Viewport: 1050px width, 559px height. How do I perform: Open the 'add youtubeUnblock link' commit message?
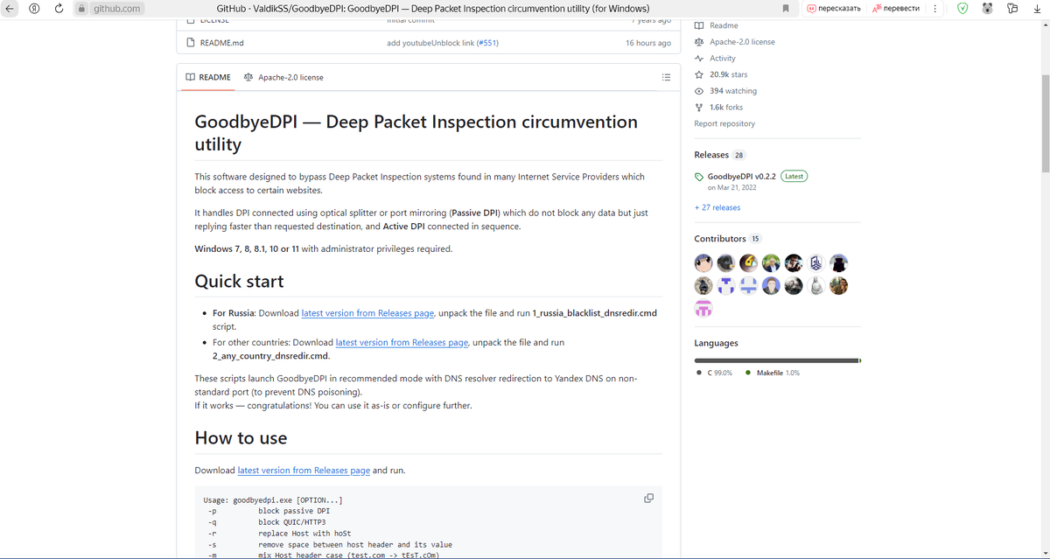(x=430, y=43)
